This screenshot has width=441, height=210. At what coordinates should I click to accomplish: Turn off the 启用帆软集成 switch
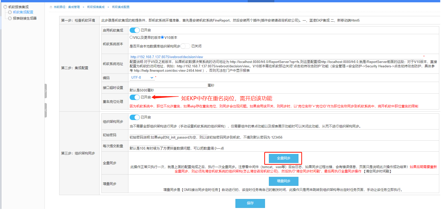pyautogui.click(x=135, y=30)
